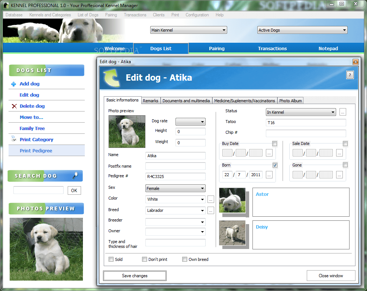This screenshot has width=367, height=291.
Task: Click the green curved arrow dialog header icon
Action: click(x=112, y=77)
